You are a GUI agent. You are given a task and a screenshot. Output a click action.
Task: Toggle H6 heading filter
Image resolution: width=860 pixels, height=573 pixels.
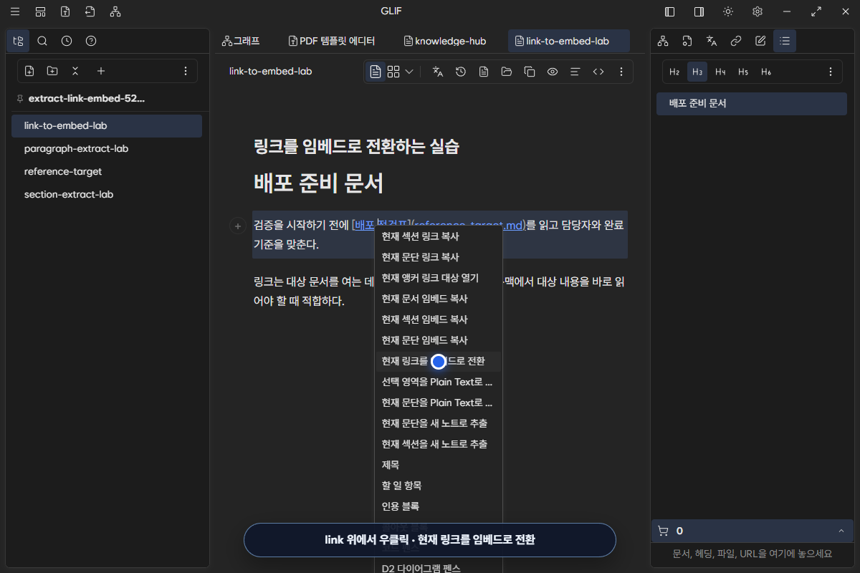coord(766,72)
